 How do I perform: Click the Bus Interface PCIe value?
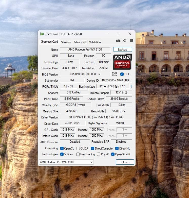tap(113, 86)
